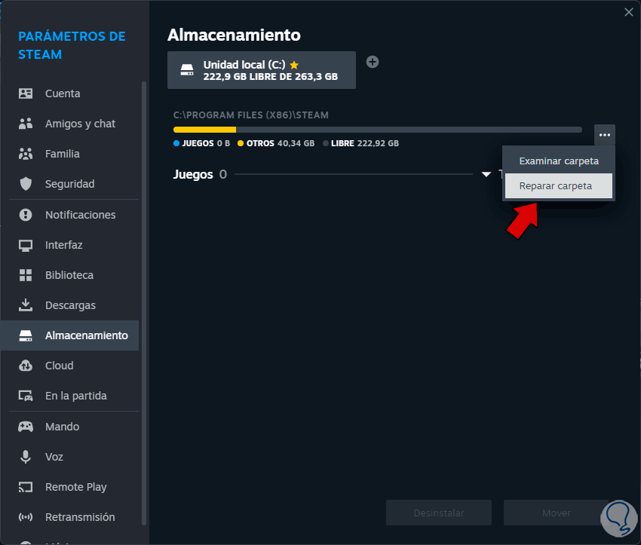Screen dimensions: 641x545
Task: Click the grey LIBRE 222,92 GB legend
Action: click(x=361, y=143)
